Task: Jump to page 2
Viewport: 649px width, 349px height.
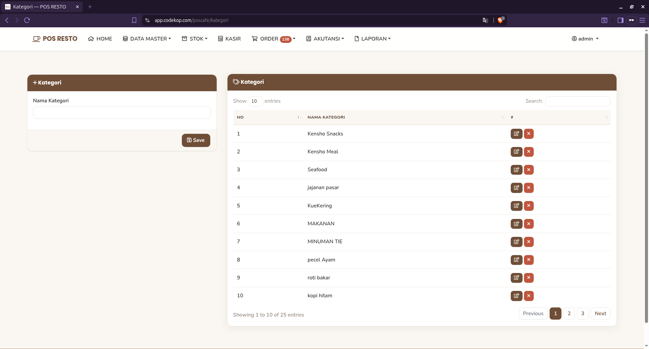Action: (x=569, y=314)
